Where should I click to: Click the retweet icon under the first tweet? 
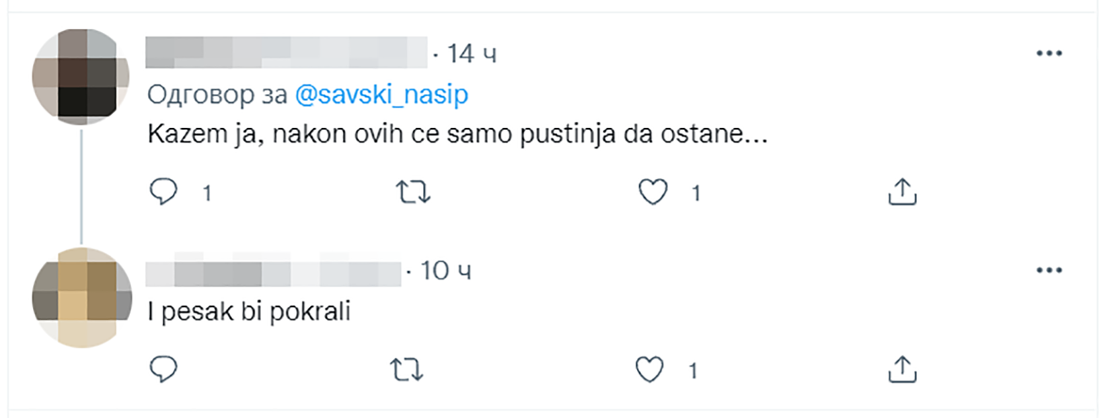(x=414, y=193)
